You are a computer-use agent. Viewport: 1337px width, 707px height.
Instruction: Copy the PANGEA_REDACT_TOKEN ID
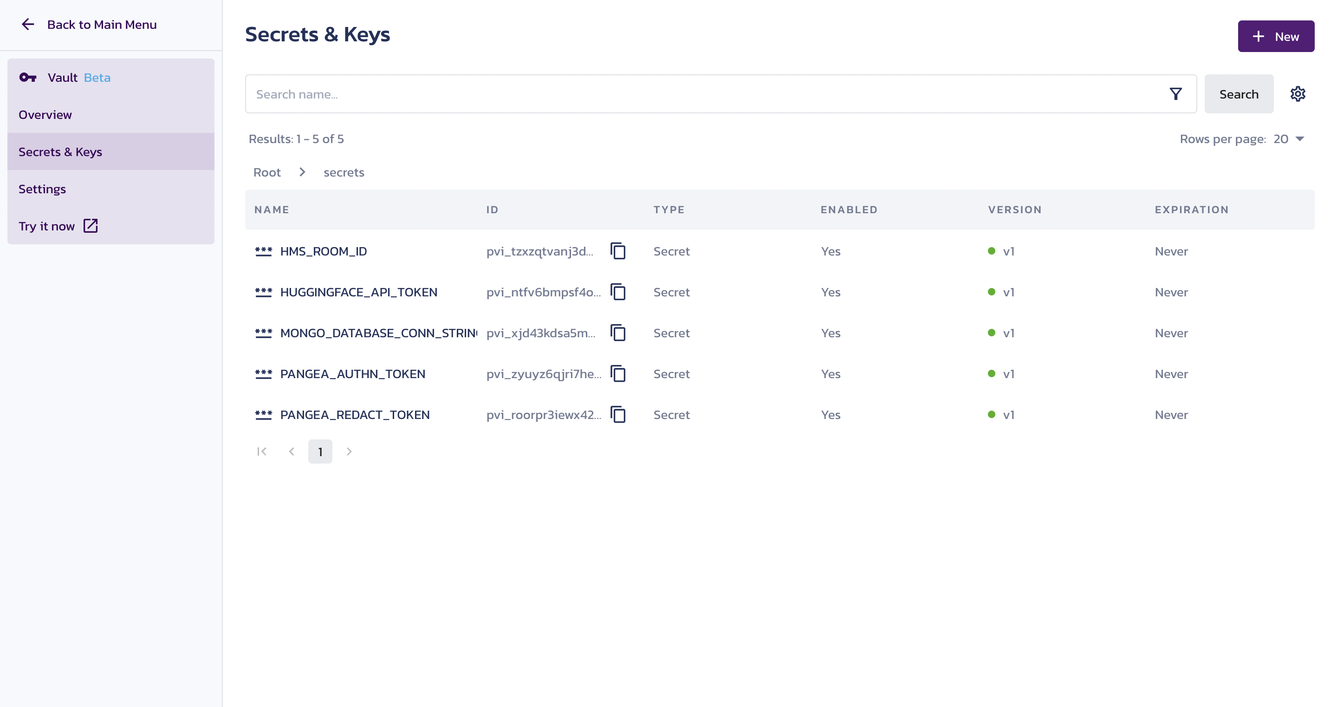click(617, 414)
